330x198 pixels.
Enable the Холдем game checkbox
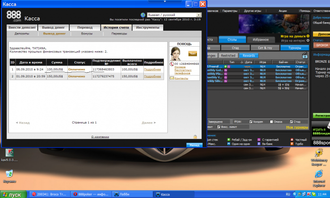click(251, 122)
